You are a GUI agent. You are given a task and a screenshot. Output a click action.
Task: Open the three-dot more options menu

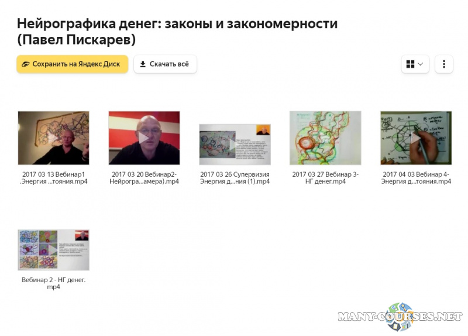(444, 64)
